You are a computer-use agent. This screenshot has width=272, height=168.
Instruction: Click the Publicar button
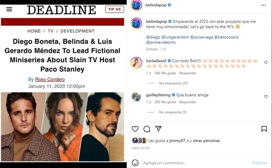tap(259, 163)
